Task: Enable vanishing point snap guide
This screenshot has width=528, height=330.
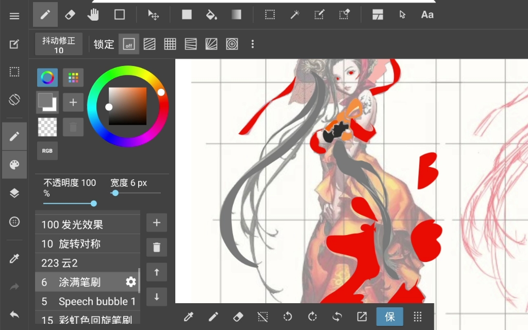Action: [191, 44]
